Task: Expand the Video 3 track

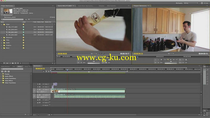Action: 43,84
